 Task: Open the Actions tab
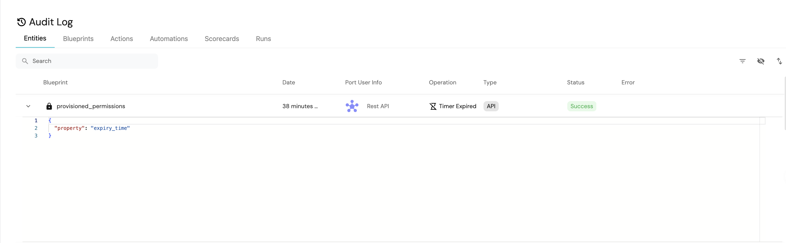tap(121, 39)
